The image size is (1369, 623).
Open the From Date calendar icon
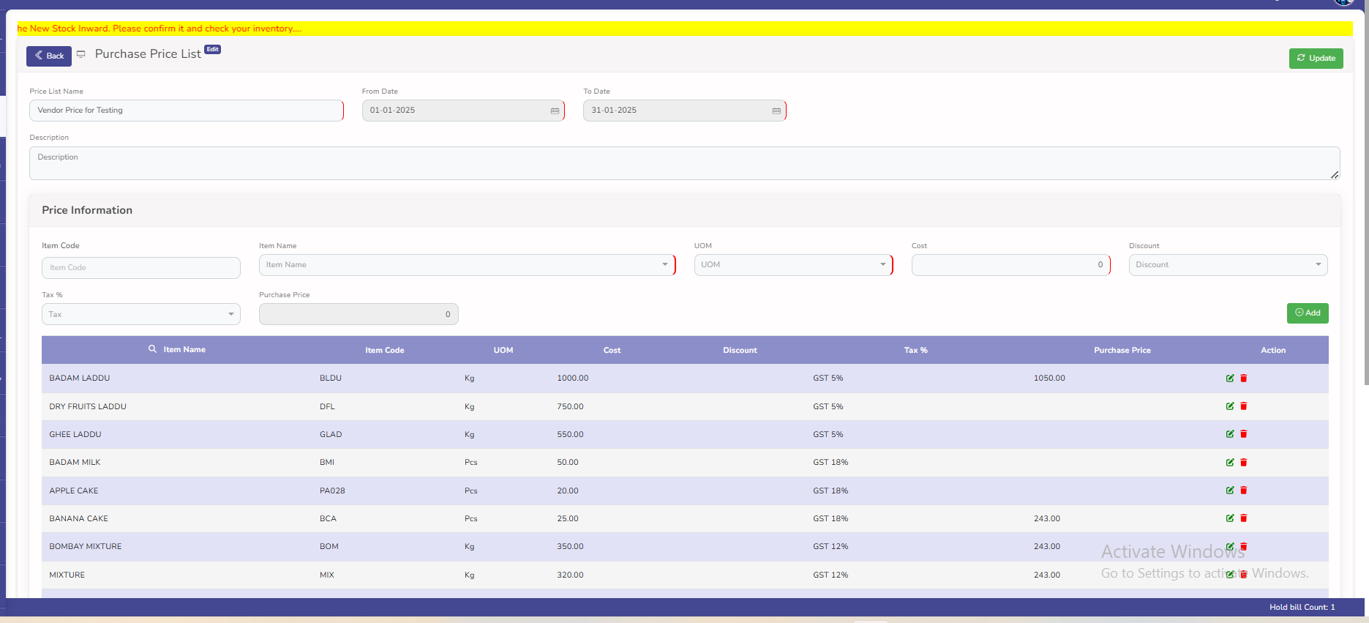tap(555, 111)
